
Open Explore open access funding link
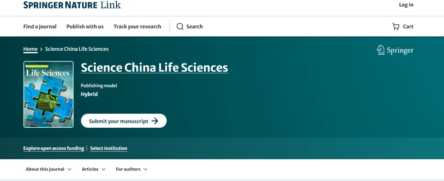53,148
